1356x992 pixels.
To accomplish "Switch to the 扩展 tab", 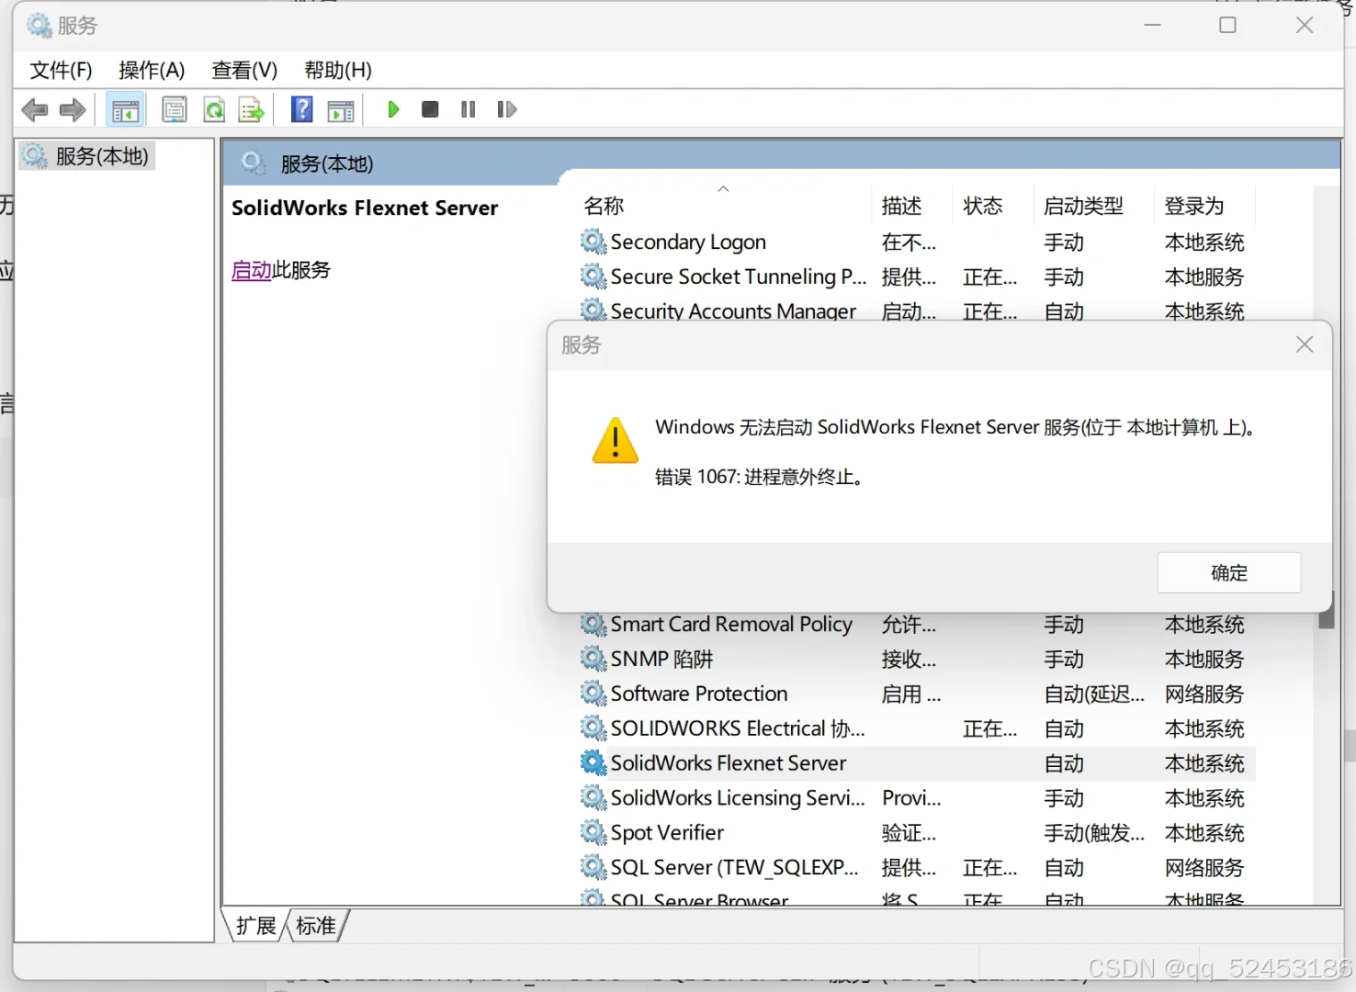I will click(255, 926).
